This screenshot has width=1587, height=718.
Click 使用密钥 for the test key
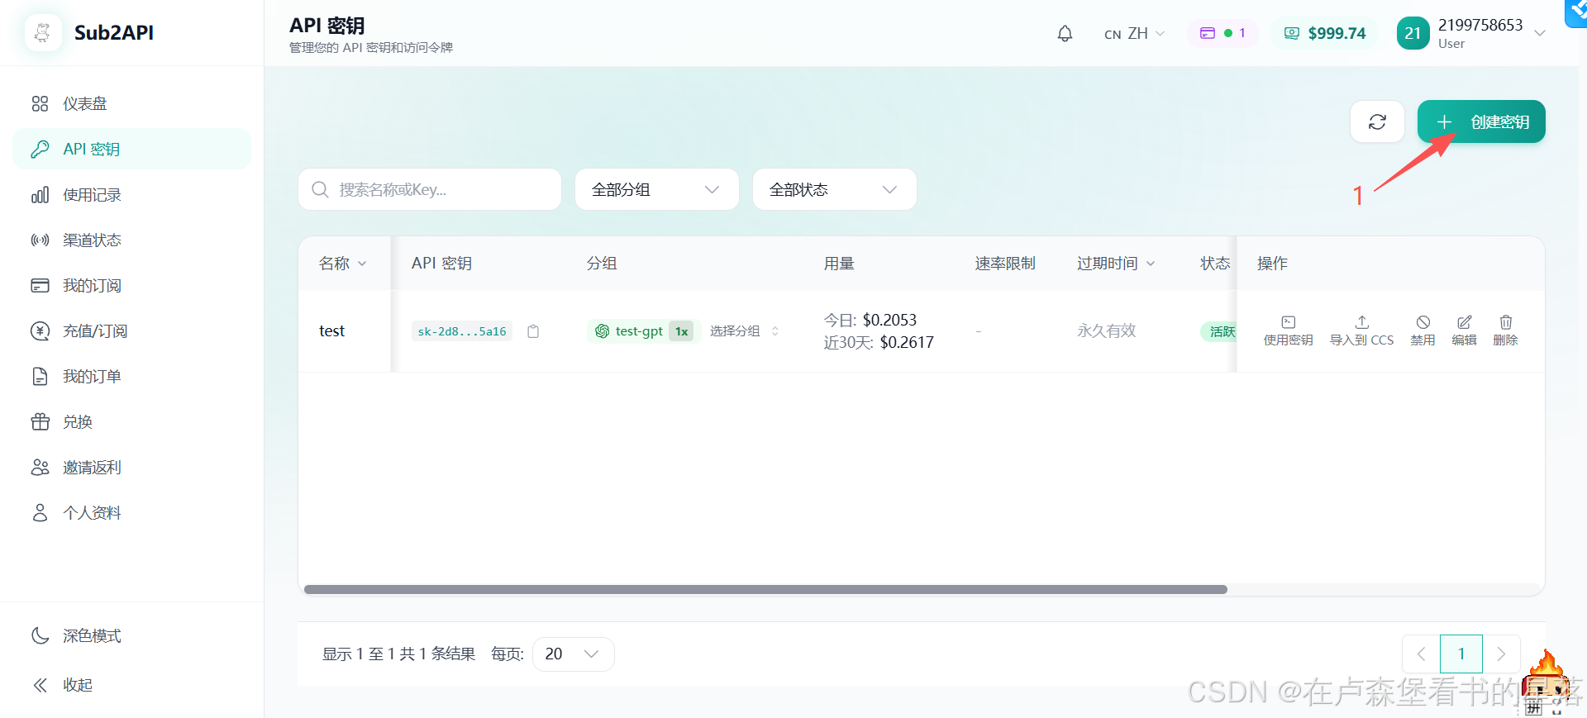pos(1288,330)
